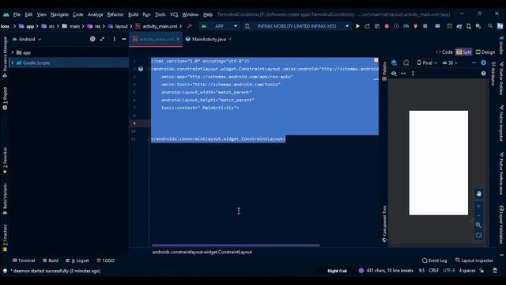Open the API 30 dropdown in preview

tap(450, 63)
